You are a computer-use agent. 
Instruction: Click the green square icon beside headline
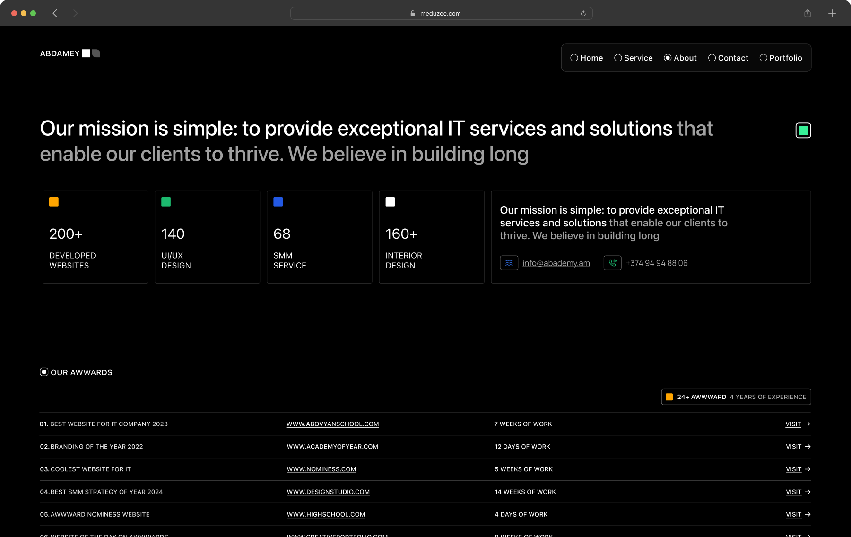[803, 130]
